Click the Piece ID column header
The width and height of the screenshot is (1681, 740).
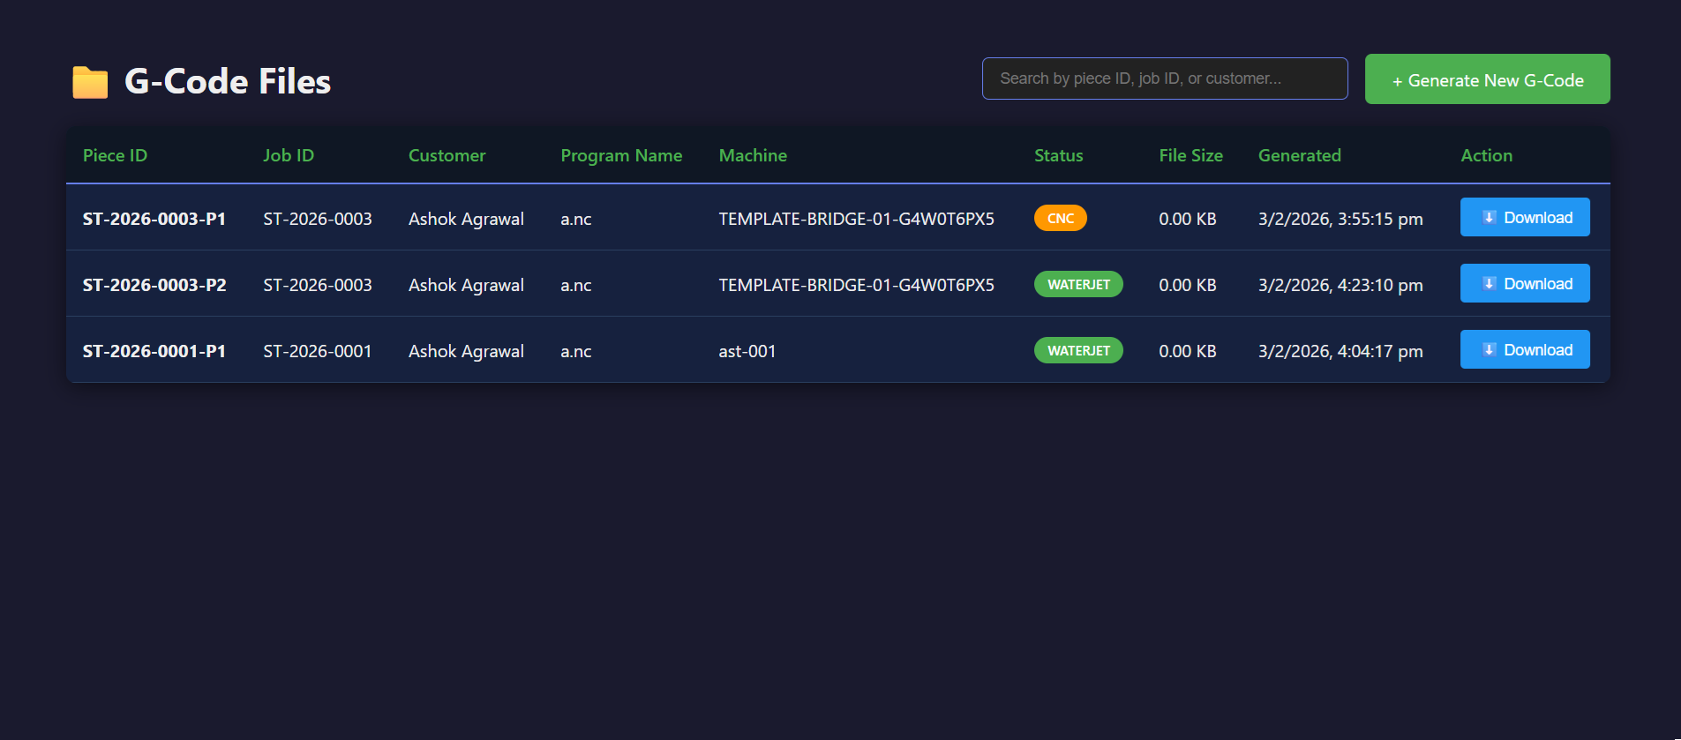[x=115, y=155]
